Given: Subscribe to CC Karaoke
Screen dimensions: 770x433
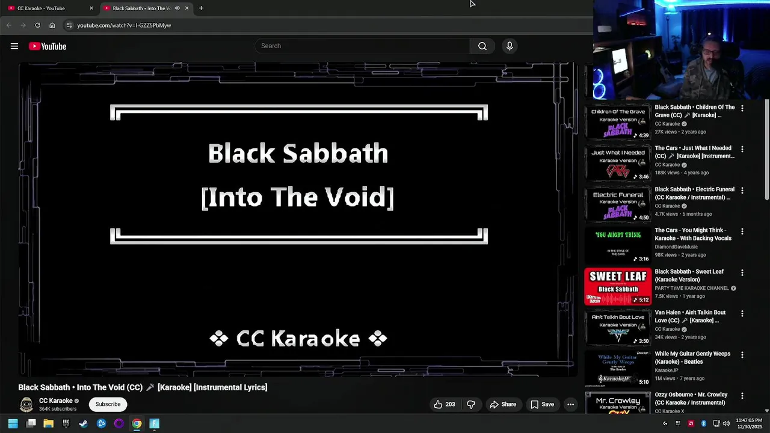Looking at the screenshot, I should [x=108, y=404].
